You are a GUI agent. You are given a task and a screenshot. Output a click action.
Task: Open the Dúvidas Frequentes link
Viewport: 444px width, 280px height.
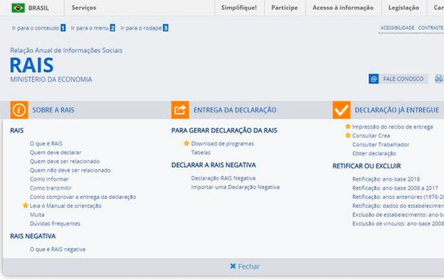pyautogui.click(x=55, y=224)
